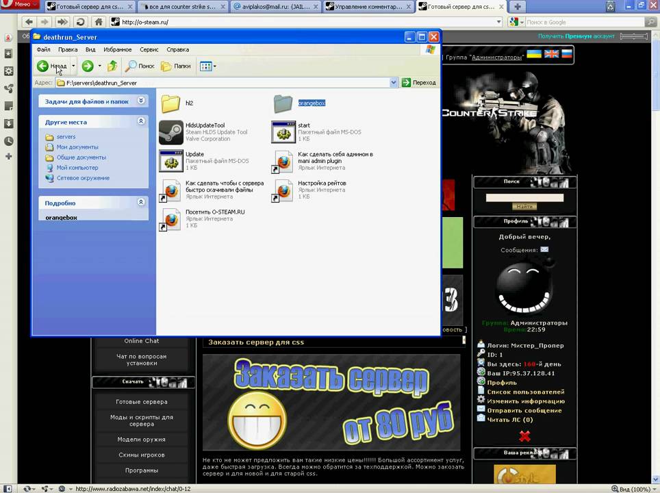Toggle the Папки folders pane button
Screen dimensions: 660x493
tap(176, 66)
